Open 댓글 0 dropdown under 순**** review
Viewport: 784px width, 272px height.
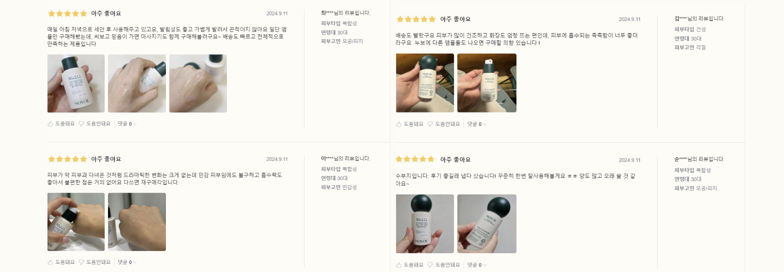click(x=477, y=265)
